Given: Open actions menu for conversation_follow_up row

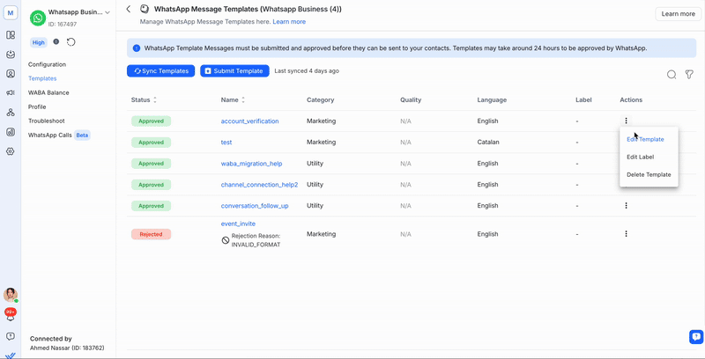Looking at the screenshot, I should coord(626,206).
